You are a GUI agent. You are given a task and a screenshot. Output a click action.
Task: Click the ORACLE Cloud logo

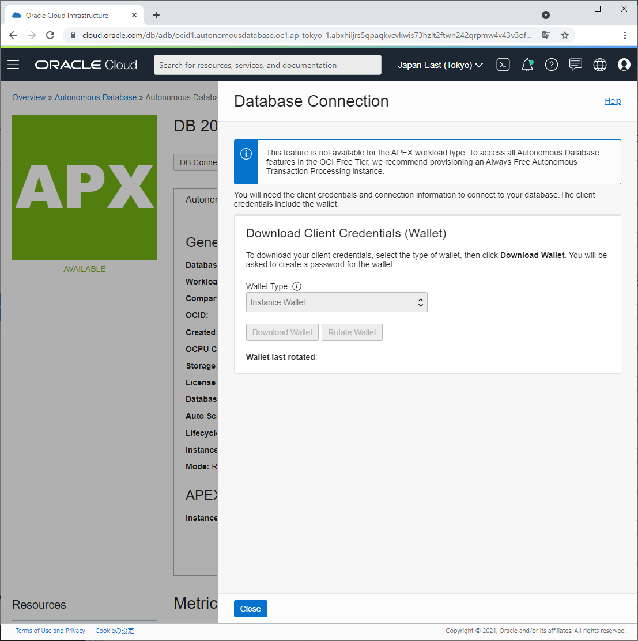86,65
